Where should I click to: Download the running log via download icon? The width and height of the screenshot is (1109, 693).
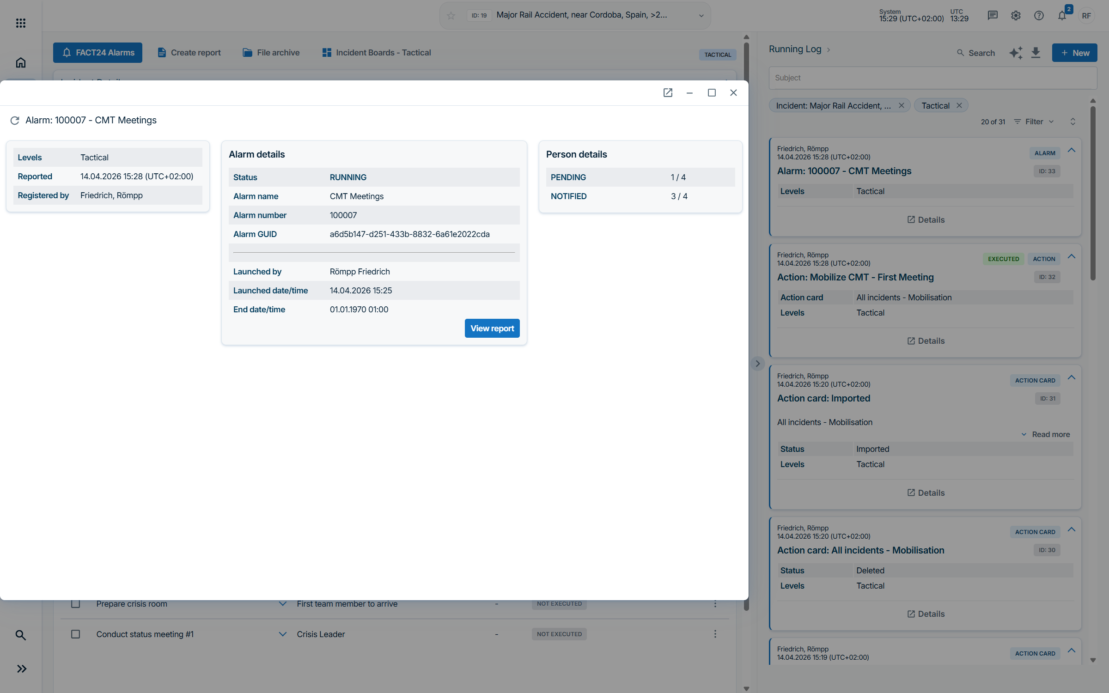(1036, 53)
